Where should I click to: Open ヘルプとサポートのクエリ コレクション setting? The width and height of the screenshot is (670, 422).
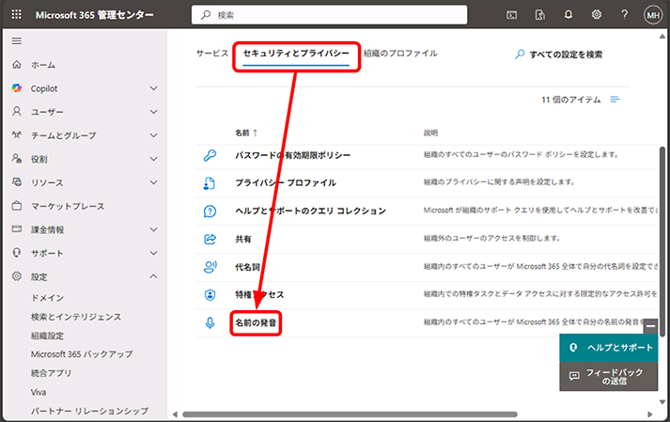310,211
